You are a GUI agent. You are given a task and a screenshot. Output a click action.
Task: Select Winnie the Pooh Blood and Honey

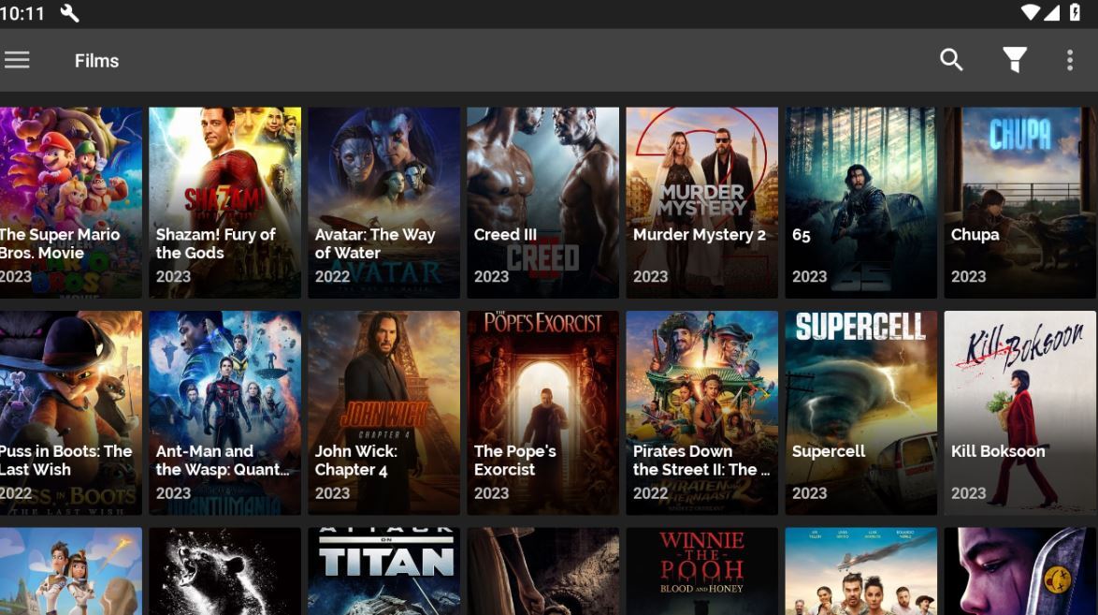coord(701,572)
